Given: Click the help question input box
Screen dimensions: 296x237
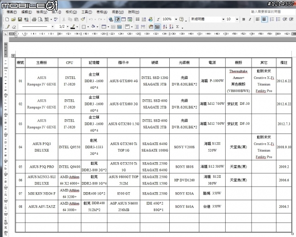Looking at the screenshot, I should coord(272,12).
